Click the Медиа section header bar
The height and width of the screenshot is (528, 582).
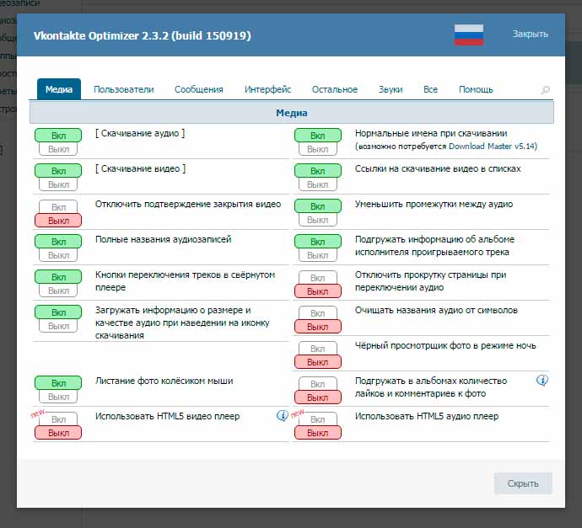click(291, 113)
